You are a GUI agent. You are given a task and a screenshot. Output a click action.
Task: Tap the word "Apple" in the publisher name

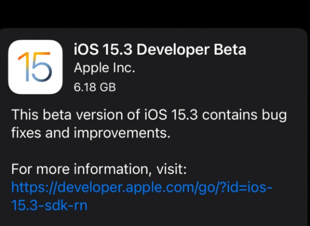tap(92, 68)
